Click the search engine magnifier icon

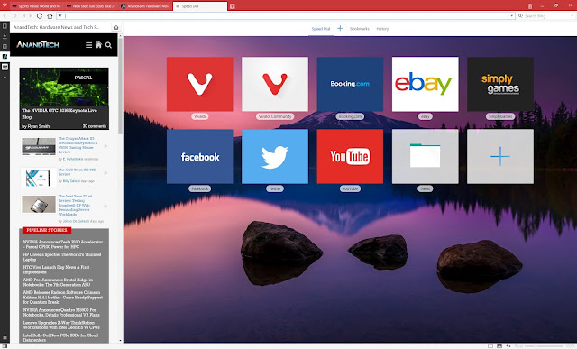point(520,16)
